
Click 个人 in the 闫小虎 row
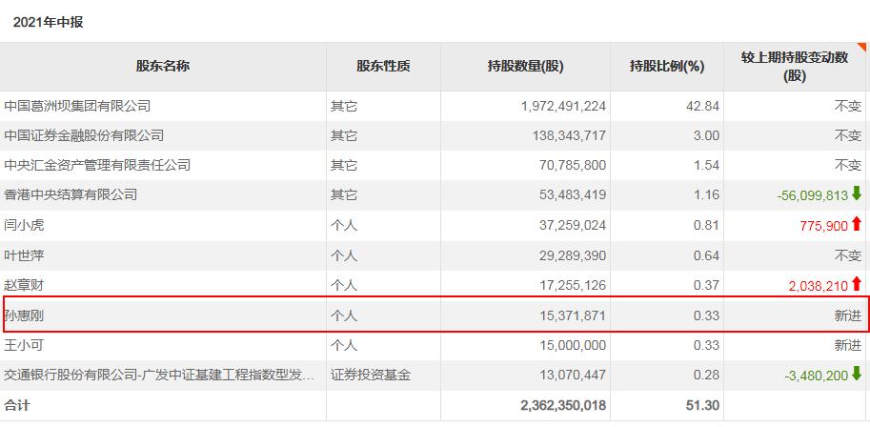[344, 225]
